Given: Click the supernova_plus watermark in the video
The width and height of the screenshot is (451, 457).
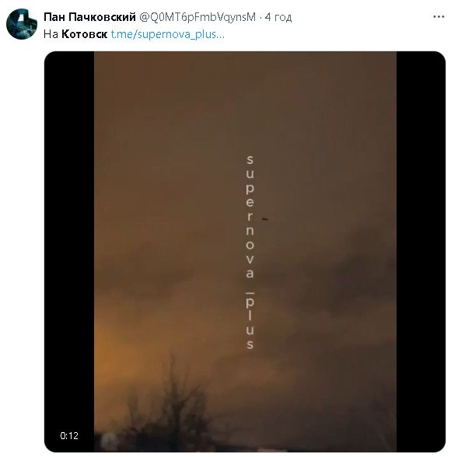Looking at the screenshot, I should click(x=250, y=252).
